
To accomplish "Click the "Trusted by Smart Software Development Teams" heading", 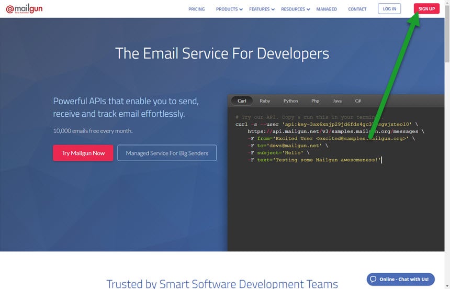I will (x=222, y=284).
